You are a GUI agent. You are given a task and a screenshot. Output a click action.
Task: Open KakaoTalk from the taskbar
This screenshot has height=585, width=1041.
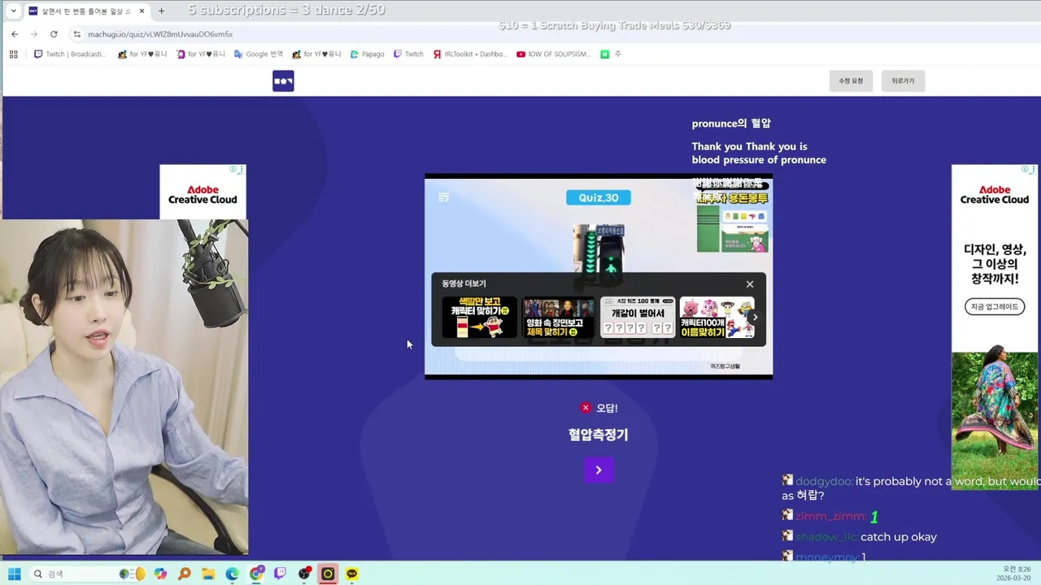[x=352, y=574]
